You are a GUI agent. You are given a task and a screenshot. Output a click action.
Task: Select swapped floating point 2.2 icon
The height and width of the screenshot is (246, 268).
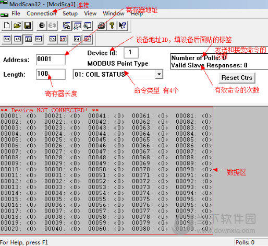coord(63,39)
